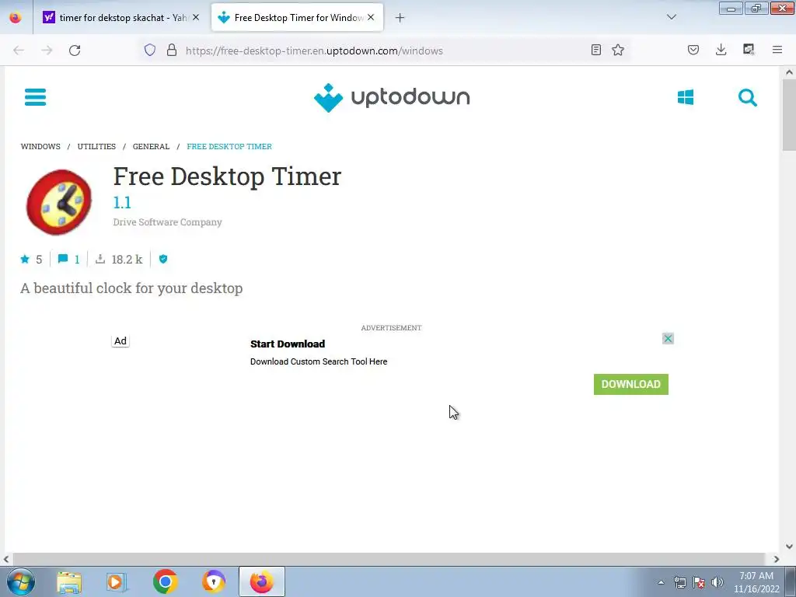Reload the current page
Viewport: 796px width, 597px height.
coord(75,51)
